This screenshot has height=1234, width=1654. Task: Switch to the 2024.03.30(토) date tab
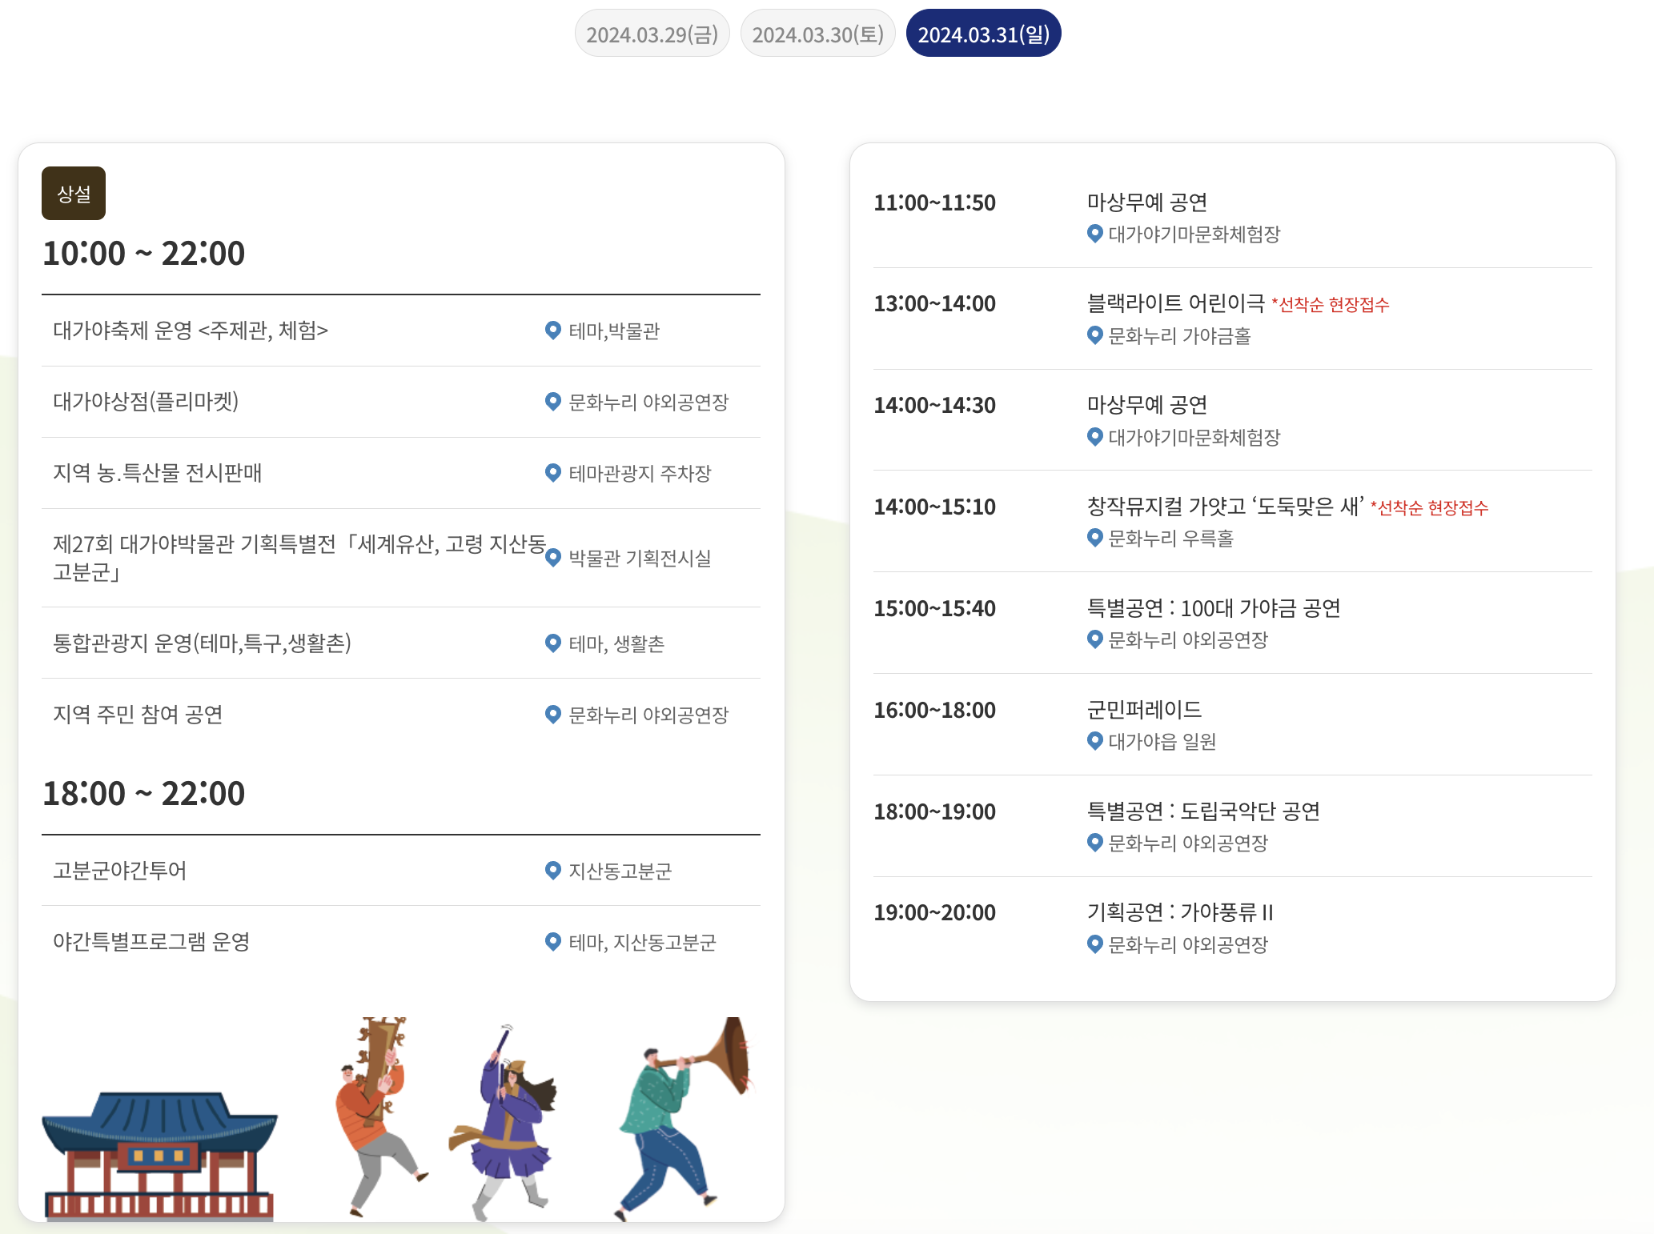point(817,34)
